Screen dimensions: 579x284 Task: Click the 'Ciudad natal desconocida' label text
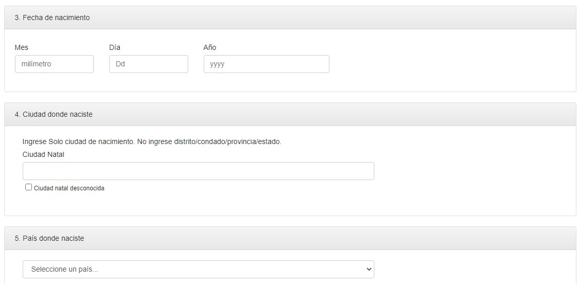point(69,188)
